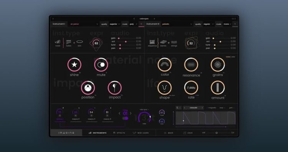Click the expression knob showing 62
288x152 pixels.
(96, 43)
